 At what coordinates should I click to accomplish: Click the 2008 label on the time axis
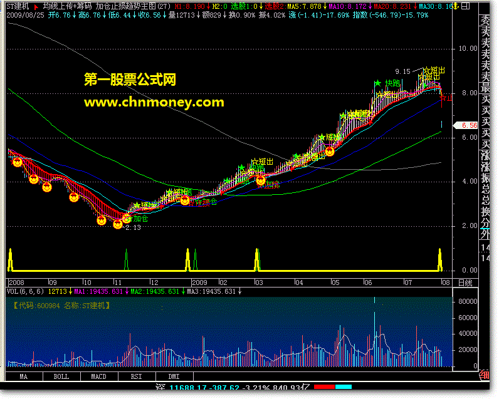16,282
